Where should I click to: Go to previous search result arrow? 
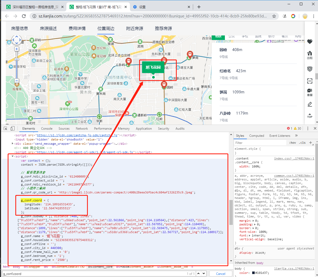(x=199, y=273)
